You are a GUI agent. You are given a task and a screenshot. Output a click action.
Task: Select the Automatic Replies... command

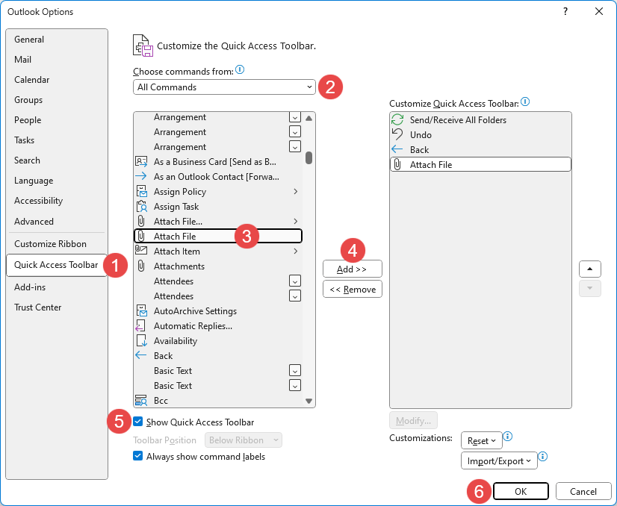pyautogui.click(x=218, y=326)
